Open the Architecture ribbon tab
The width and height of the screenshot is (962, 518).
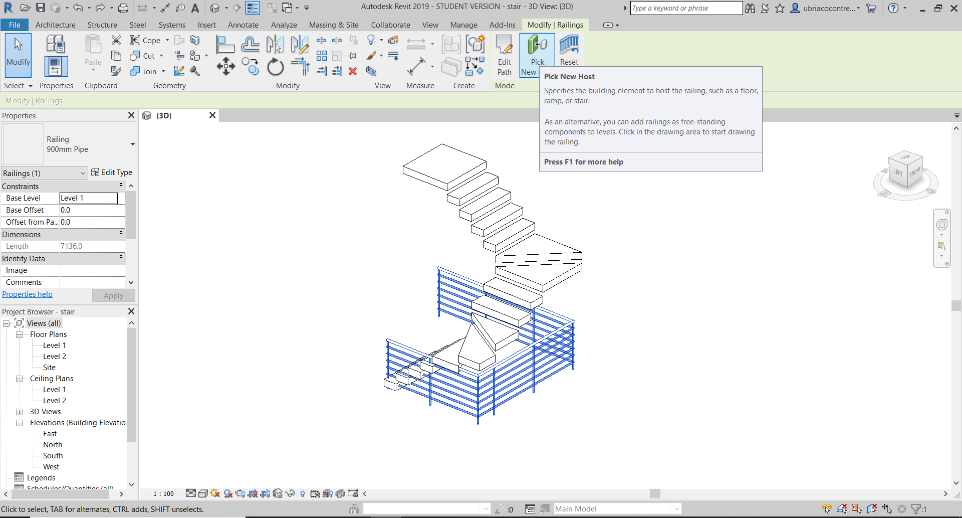[55, 25]
